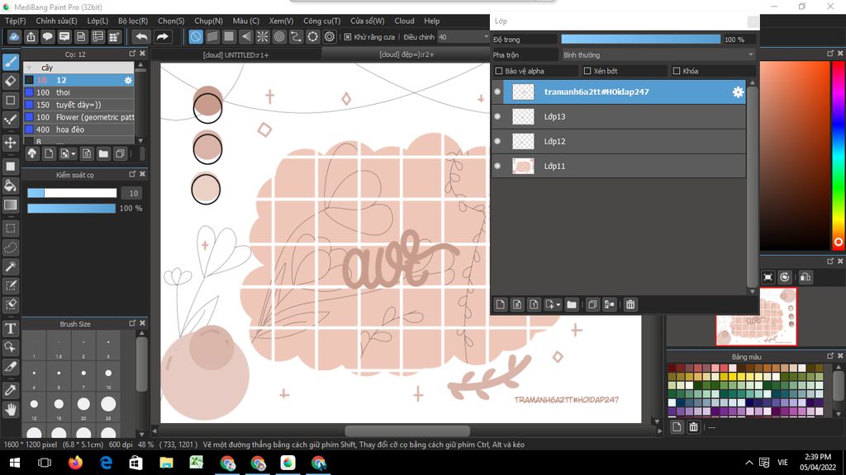Click the cloud save icon in toolbar
This screenshot has width=846, height=475.
coord(14,36)
